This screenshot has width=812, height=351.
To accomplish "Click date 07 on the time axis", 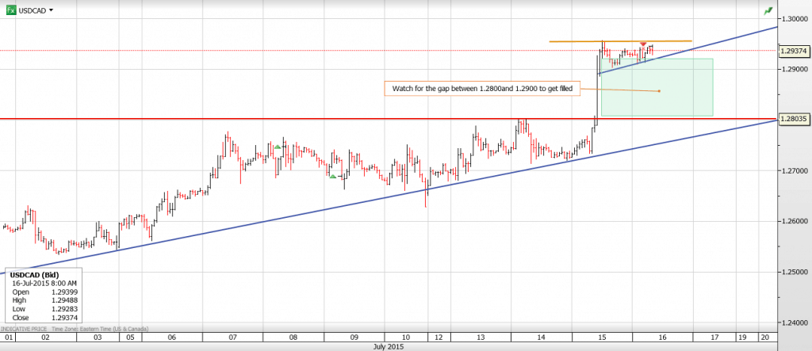I will point(232,337).
